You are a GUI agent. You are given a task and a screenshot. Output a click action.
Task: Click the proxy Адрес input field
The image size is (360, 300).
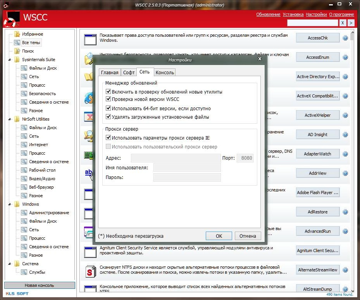pos(176,158)
